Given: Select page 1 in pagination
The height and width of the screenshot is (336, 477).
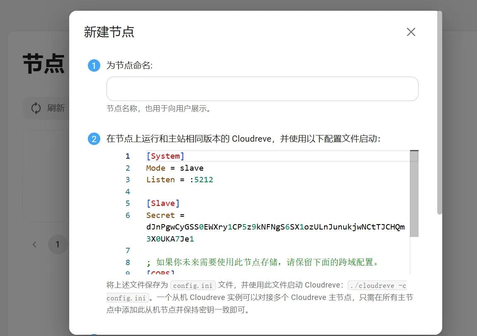Looking at the screenshot, I should tap(58, 244).
